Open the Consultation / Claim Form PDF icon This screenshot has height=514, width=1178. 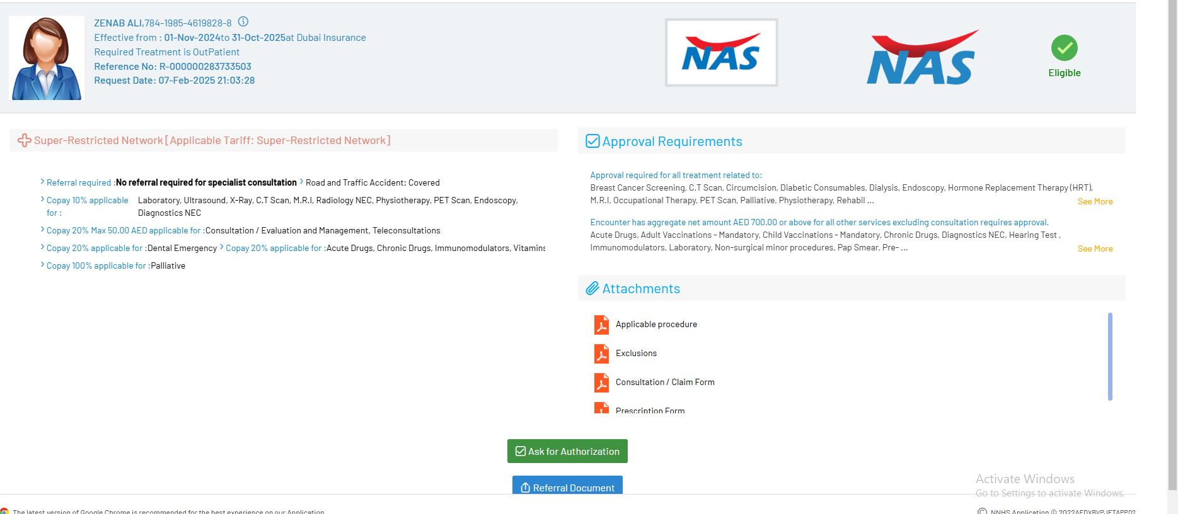click(601, 383)
